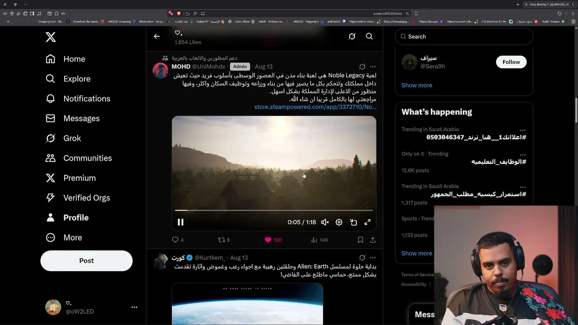The height and width of the screenshot is (325, 578).
Task: Toggle the video mute speaker
Action: coord(325,222)
